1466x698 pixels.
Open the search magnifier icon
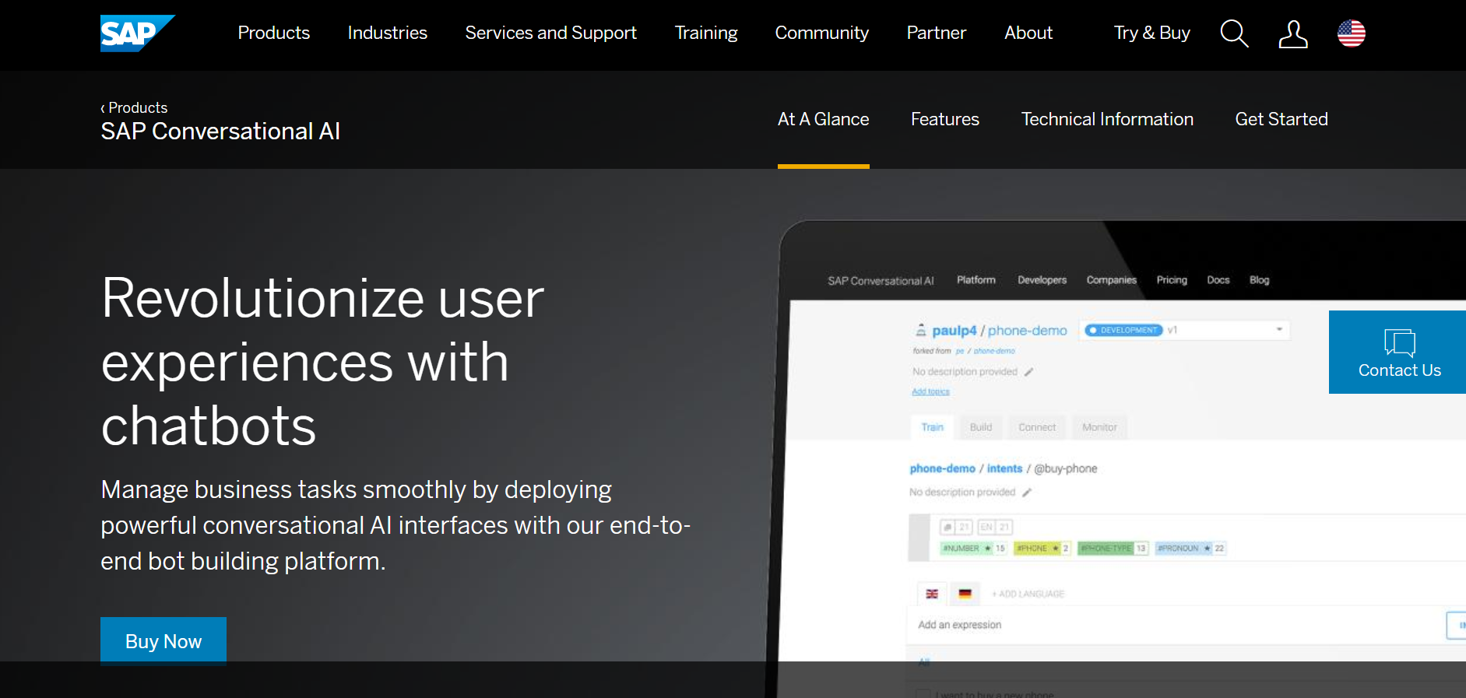point(1234,33)
